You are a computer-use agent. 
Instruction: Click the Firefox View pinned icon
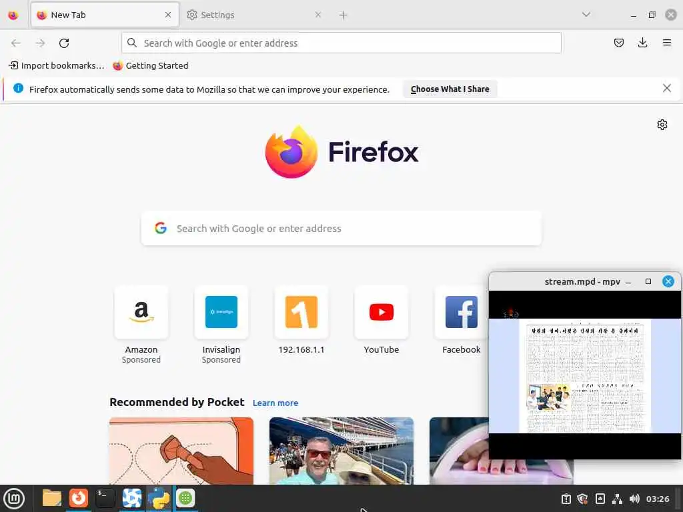(13, 15)
